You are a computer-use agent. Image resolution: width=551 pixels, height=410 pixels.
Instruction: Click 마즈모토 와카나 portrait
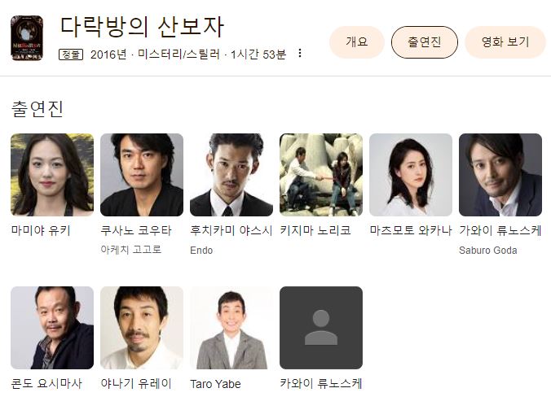(411, 175)
